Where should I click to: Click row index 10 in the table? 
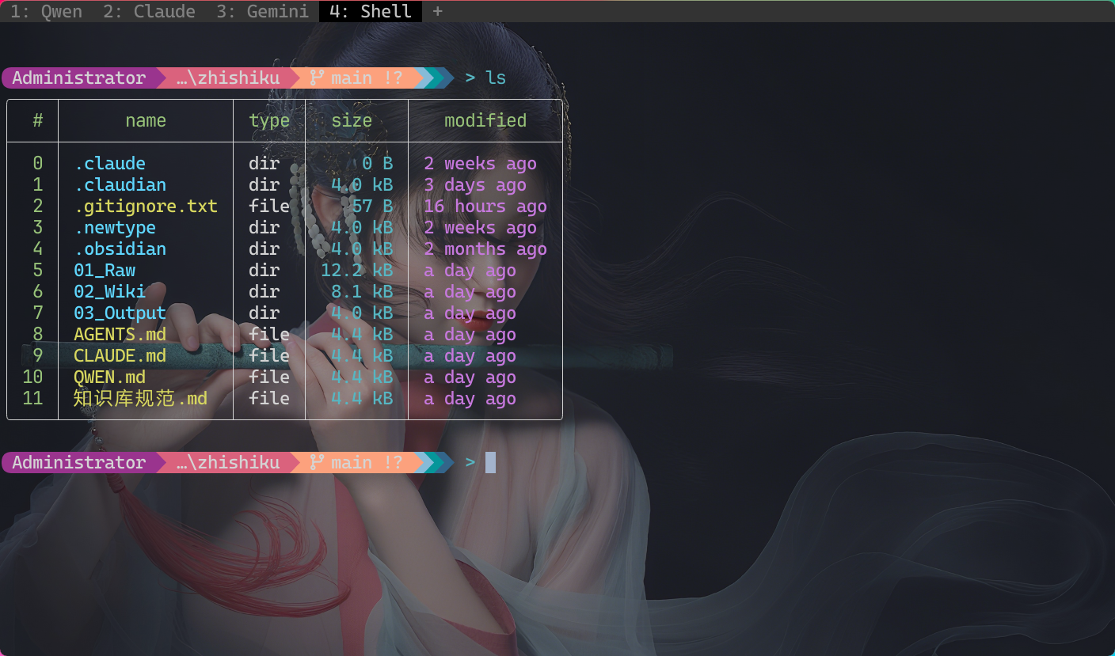pos(32,377)
